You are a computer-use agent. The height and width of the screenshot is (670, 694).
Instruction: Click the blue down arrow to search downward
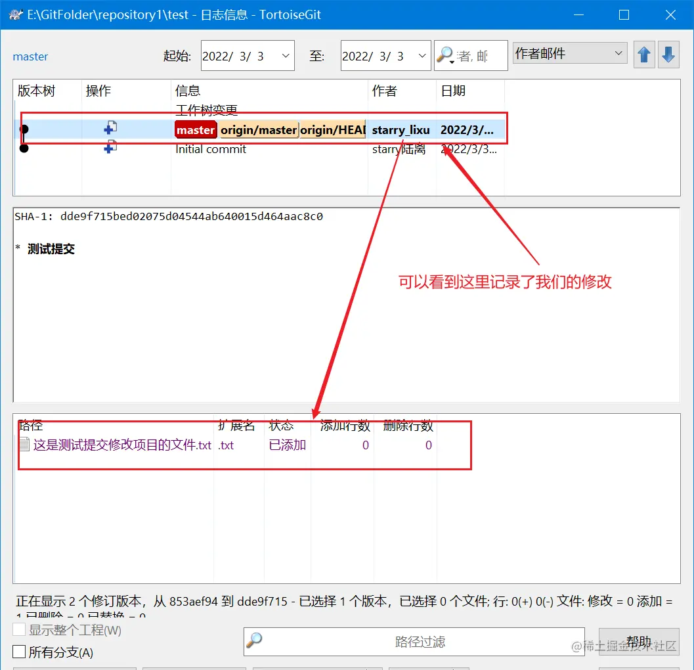click(x=669, y=55)
